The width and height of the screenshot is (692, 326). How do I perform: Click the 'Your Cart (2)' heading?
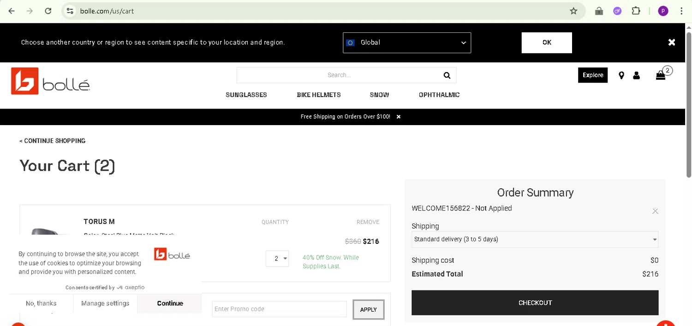[67, 165]
